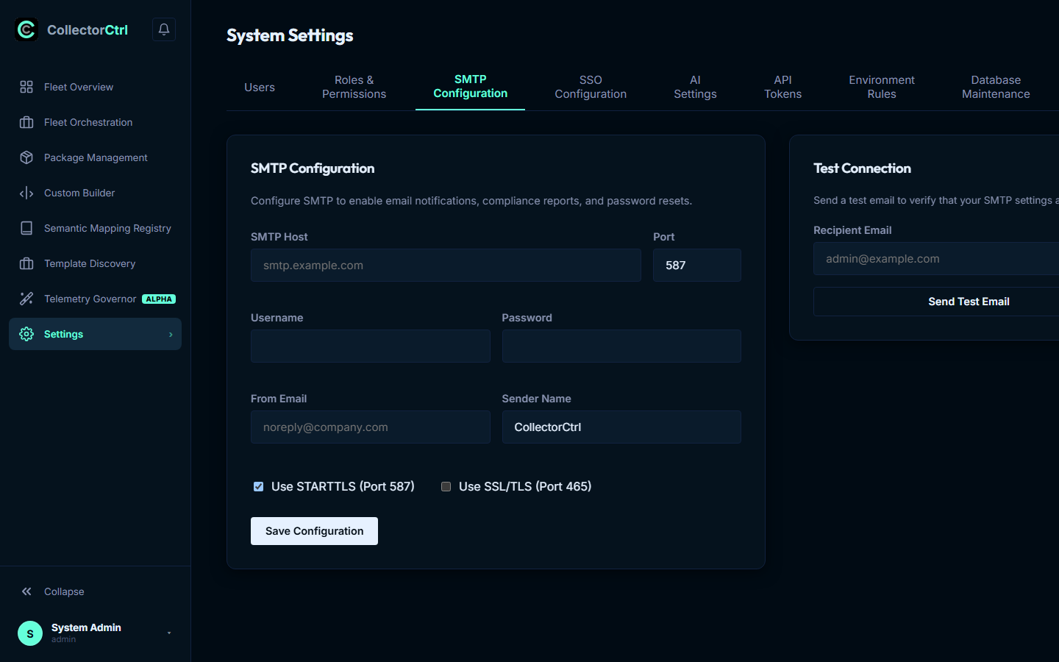The width and height of the screenshot is (1059, 662).
Task: Click into the Username field
Action: pos(371,346)
